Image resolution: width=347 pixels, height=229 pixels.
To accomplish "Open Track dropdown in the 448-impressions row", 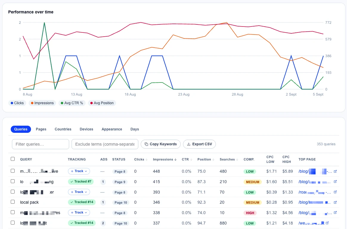I will 79,171.
